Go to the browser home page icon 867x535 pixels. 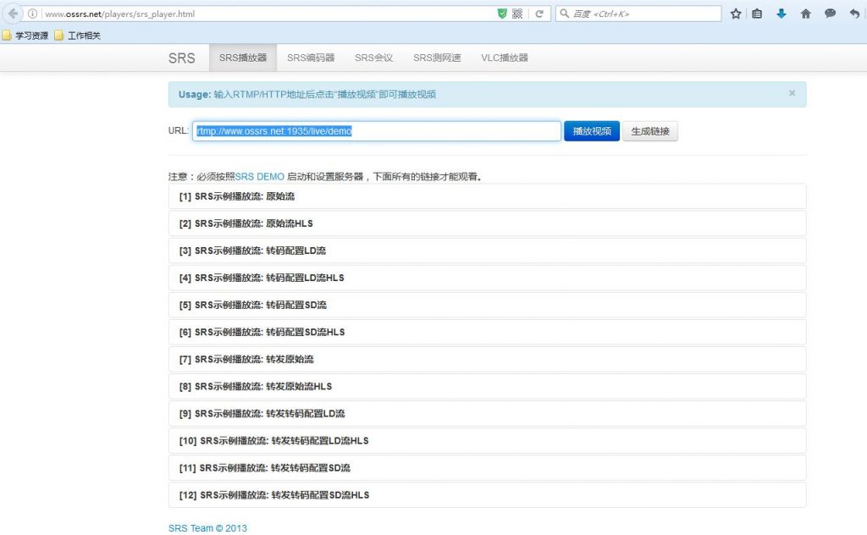coord(805,14)
